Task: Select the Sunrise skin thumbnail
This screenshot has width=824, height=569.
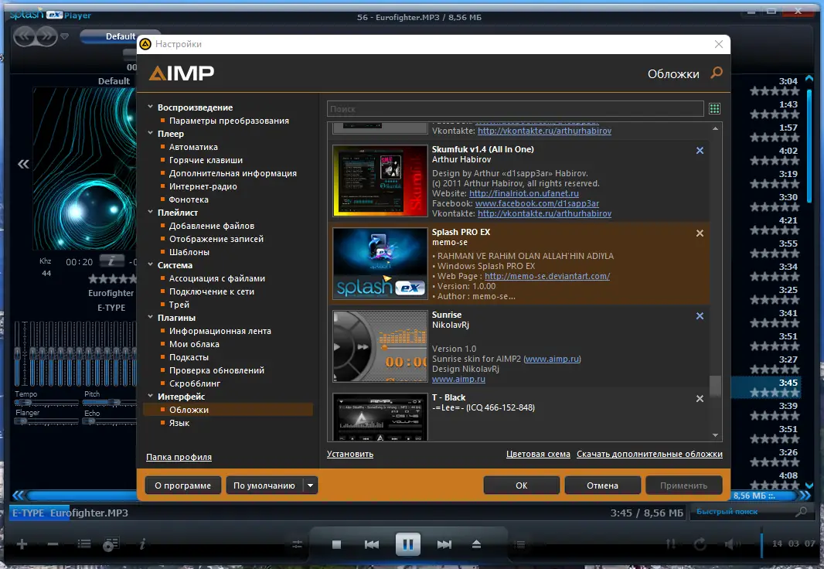Action: [x=380, y=346]
